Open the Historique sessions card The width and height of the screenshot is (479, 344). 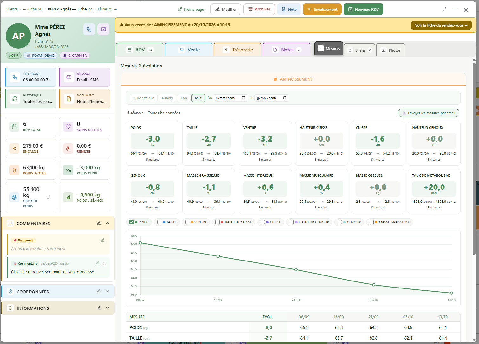[31, 99]
